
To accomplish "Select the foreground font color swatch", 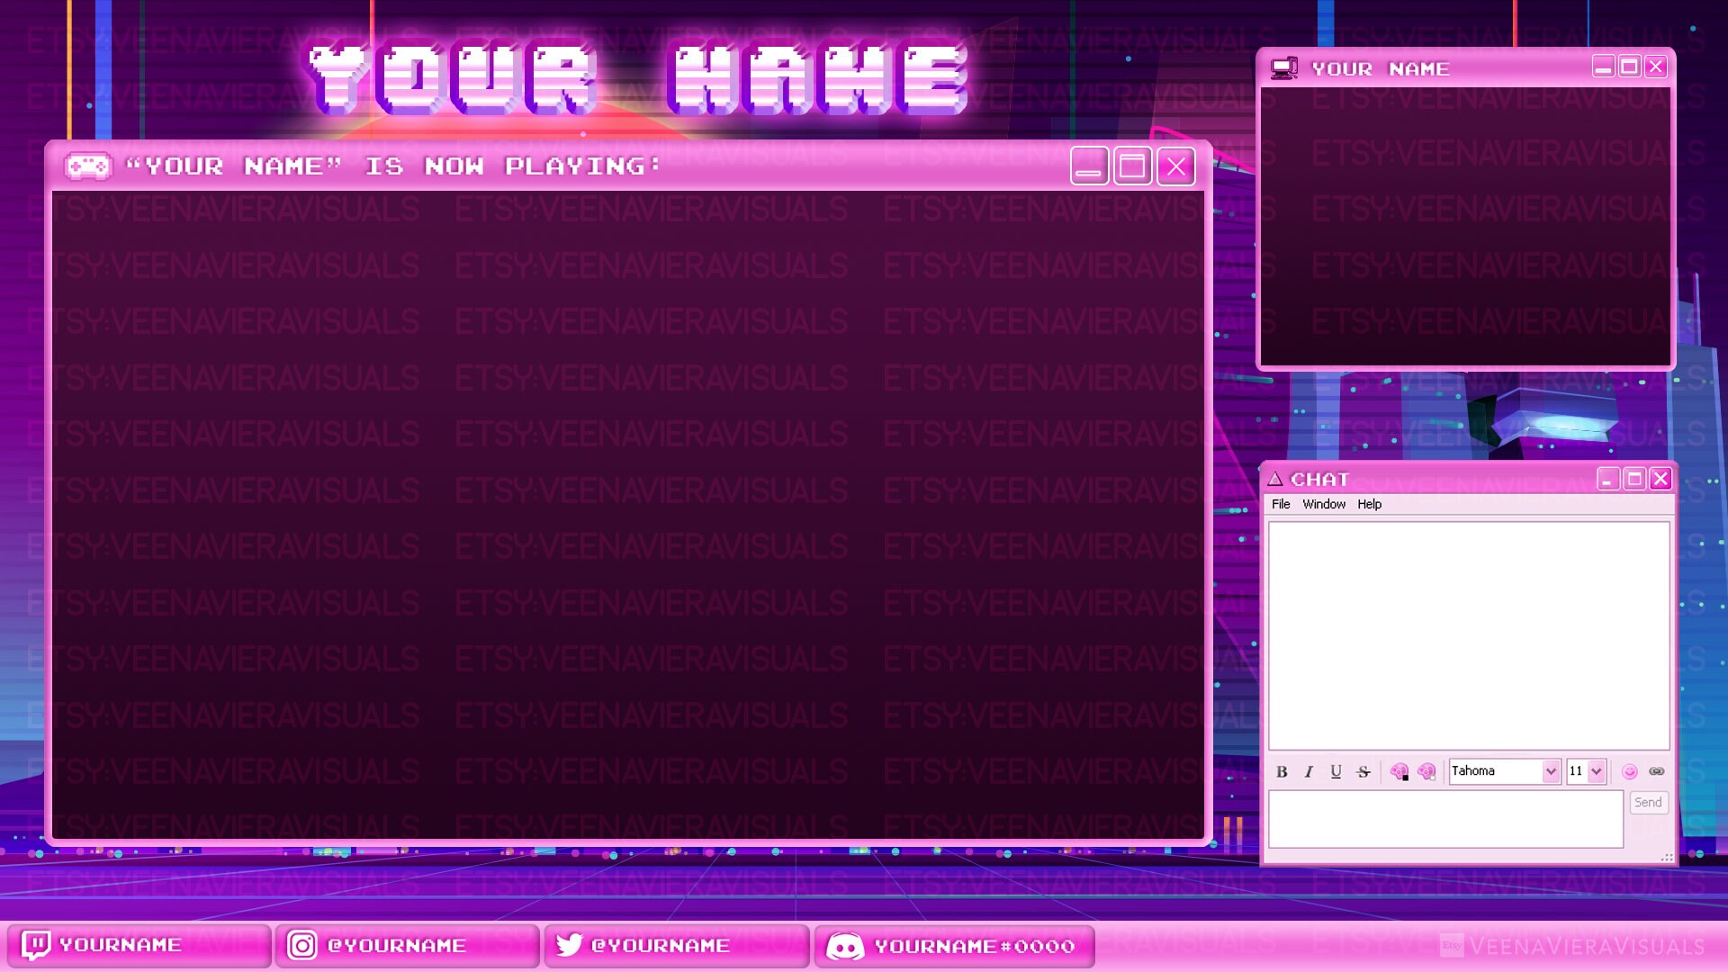I will tap(1400, 771).
